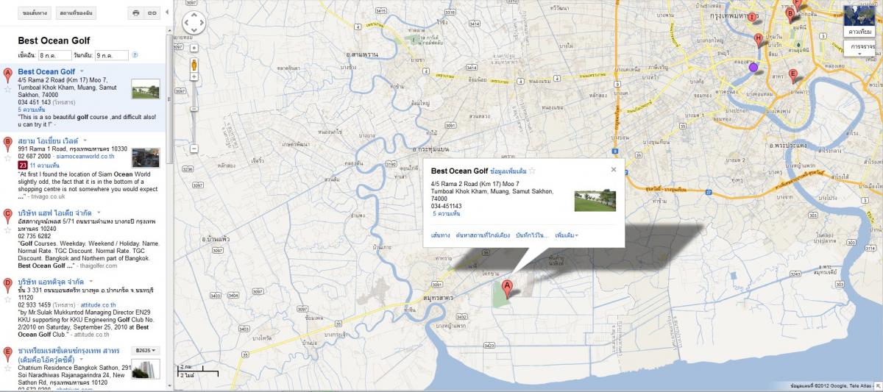Click red marker A in the results list
This screenshot has width=883, height=392.
[x=8, y=74]
